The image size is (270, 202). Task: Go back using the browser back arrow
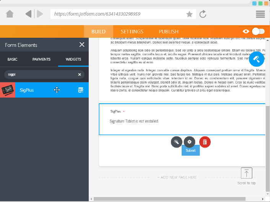(28, 14)
